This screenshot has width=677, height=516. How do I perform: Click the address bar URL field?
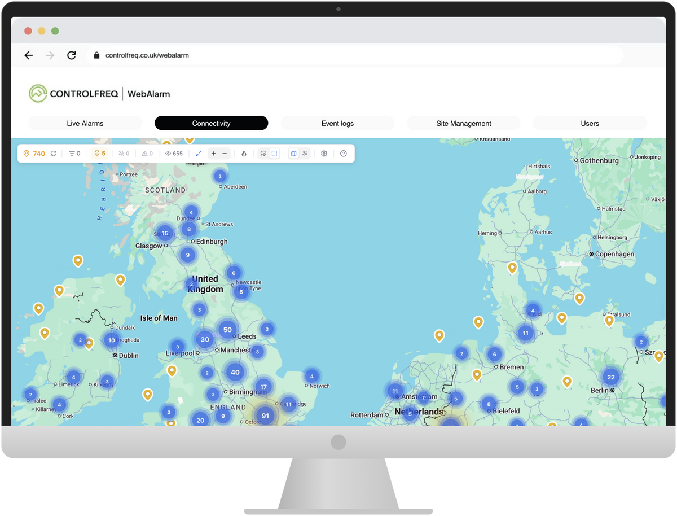pos(355,55)
